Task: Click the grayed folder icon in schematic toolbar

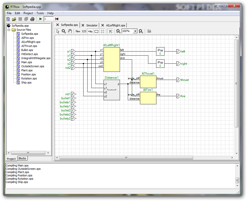Action: tap(149, 31)
